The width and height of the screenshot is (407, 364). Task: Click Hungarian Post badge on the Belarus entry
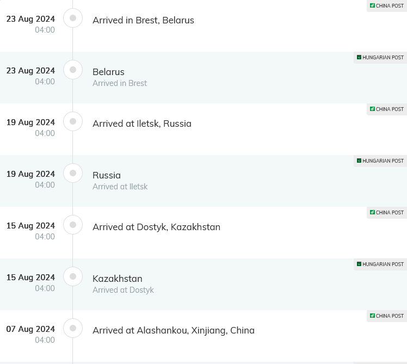380,58
